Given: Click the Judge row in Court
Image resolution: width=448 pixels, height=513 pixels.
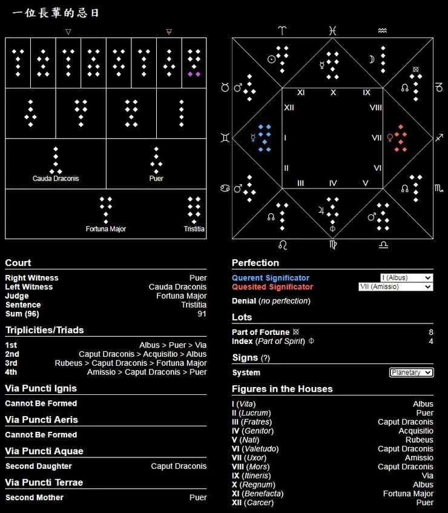Looking at the screenshot, I should point(105,296).
